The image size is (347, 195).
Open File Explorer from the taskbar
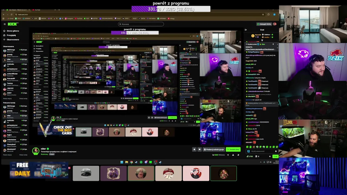pyautogui.click(x=127, y=162)
